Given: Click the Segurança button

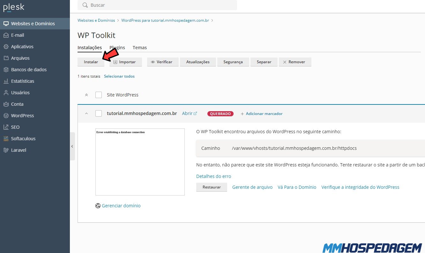Looking at the screenshot, I should click(x=233, y=62).
